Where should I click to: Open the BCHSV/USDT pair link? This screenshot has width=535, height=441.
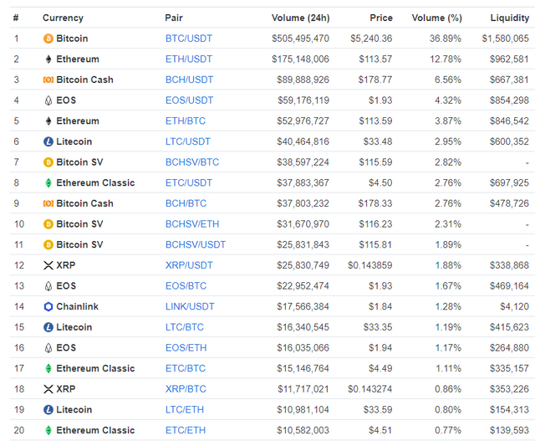(x=196, y=244)
